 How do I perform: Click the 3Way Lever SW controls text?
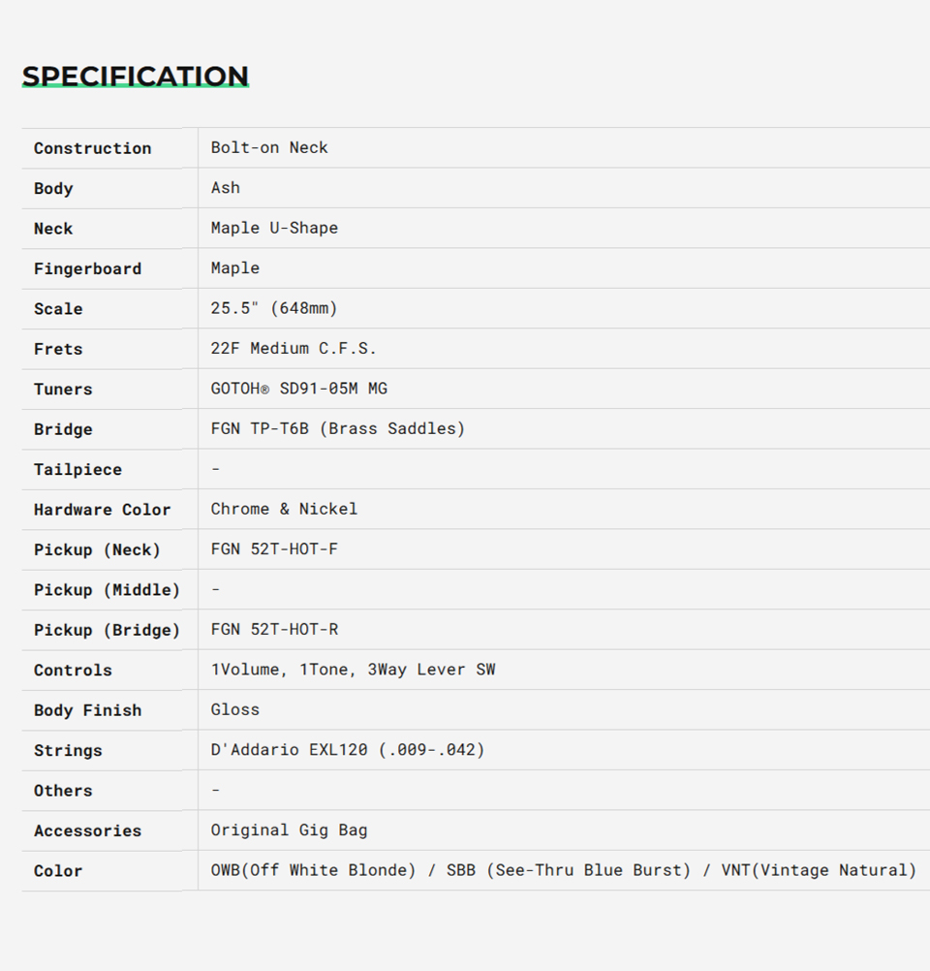pos(431,670)
